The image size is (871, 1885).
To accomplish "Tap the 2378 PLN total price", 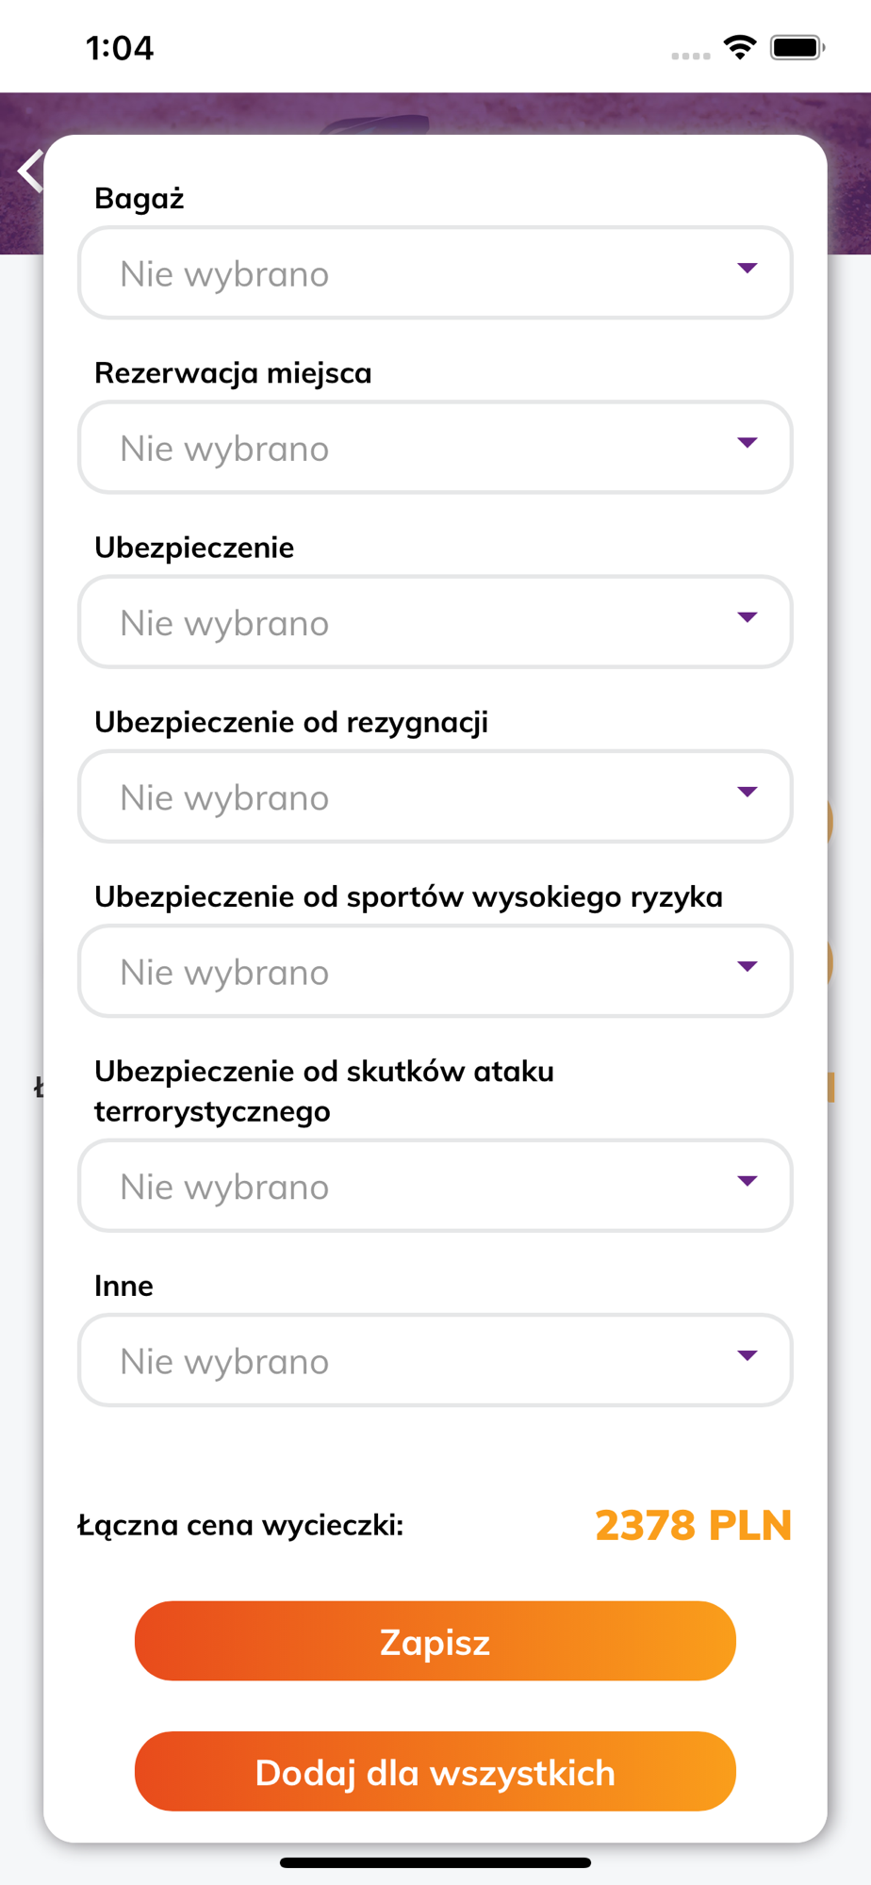I will (x=693, y=1525).
